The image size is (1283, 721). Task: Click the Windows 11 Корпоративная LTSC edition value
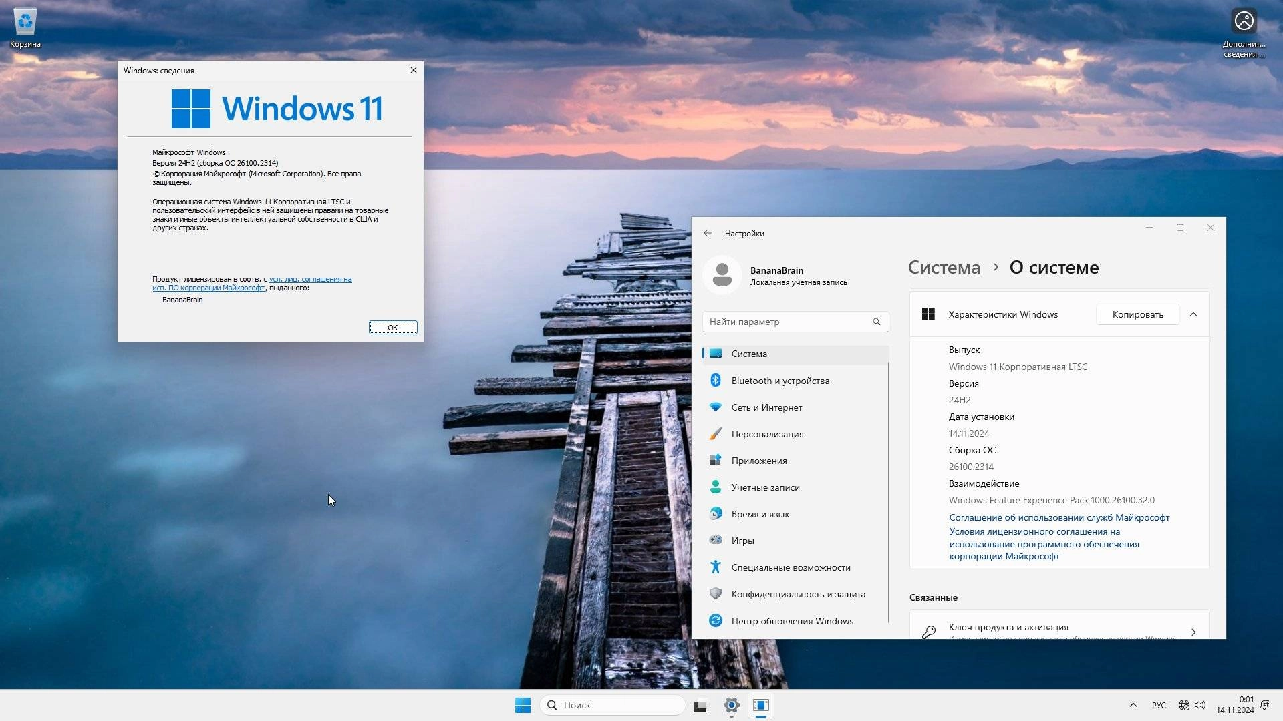pos(1018,367)
